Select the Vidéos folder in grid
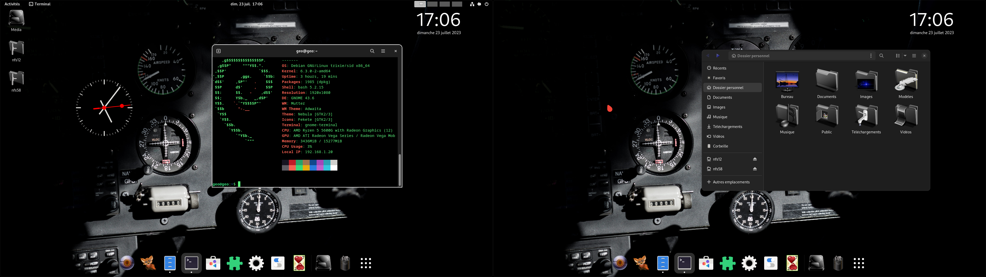This screenshot has height=277, width=986. pyautogui.click(x=906, y=119)
